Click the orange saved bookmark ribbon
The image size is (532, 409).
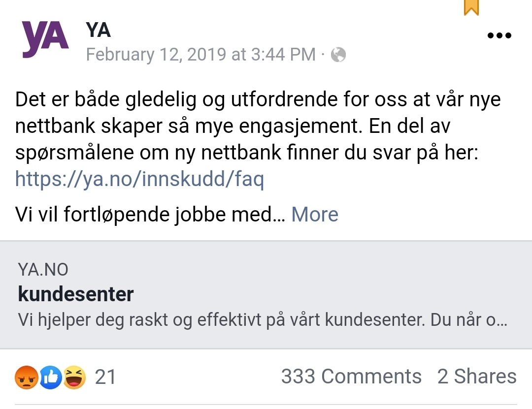point(471,7)
